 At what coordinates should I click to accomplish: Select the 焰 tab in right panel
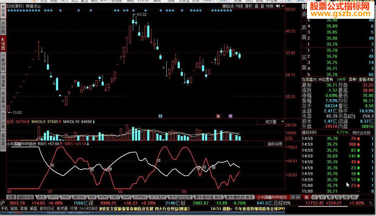click(338, 197)
